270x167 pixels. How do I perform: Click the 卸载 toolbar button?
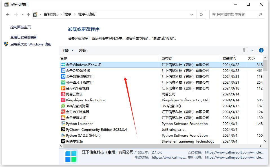tap(83, 51)
